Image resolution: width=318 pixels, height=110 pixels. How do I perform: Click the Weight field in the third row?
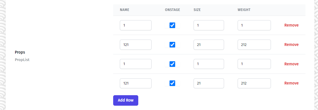point(254,64)
